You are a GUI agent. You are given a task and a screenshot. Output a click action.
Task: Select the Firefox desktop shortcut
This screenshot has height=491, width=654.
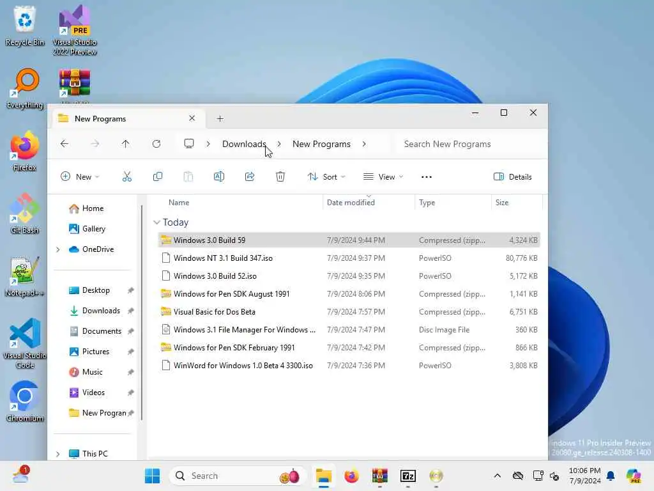pos(25,152)
